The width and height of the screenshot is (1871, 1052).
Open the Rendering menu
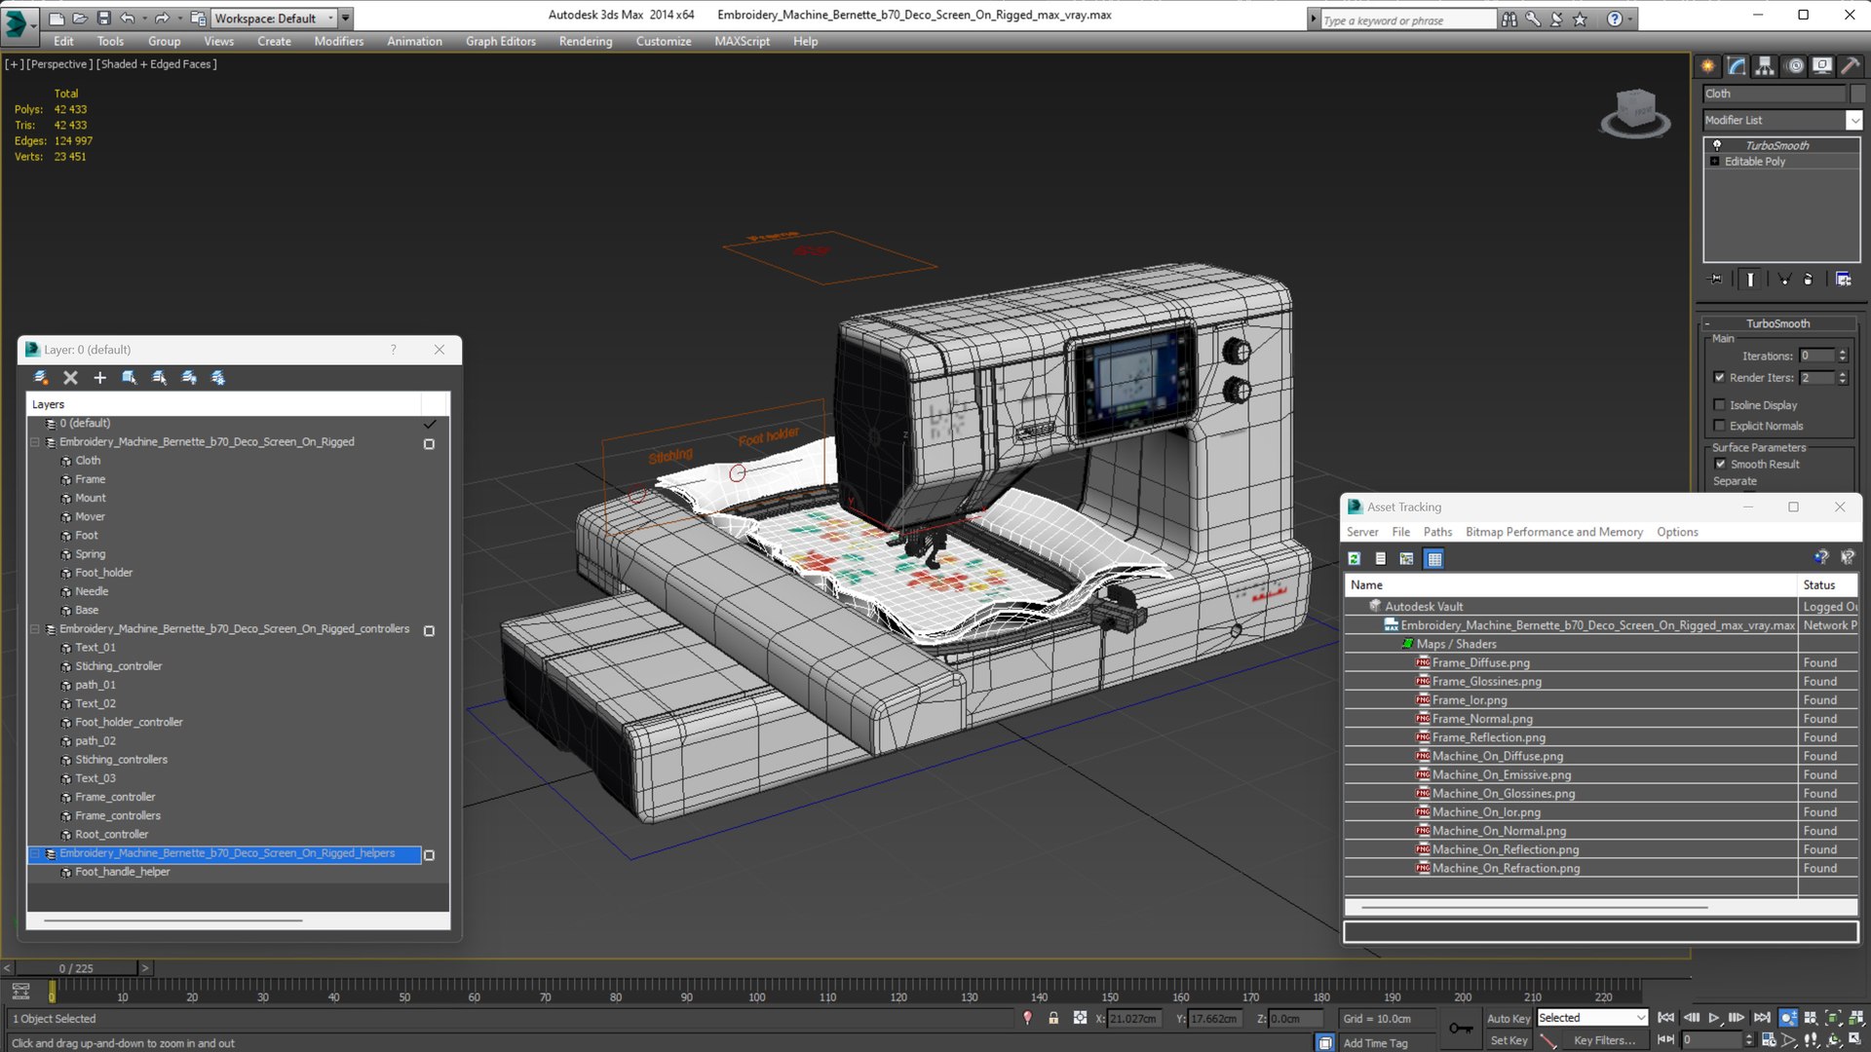tap(585, 41)
